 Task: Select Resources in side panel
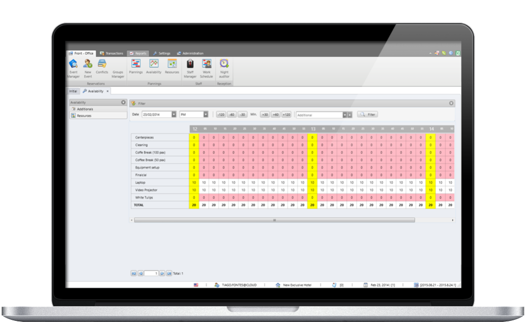[98, 116]
